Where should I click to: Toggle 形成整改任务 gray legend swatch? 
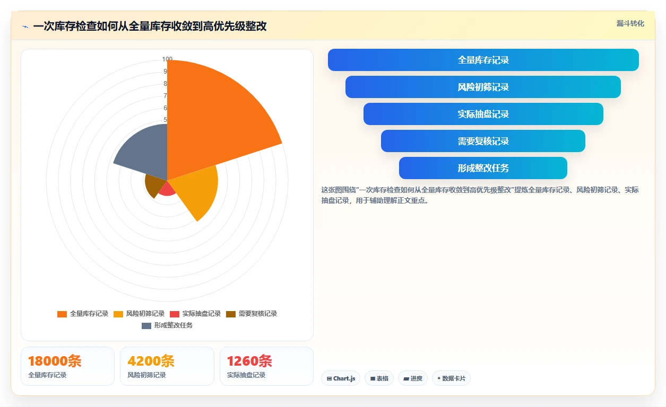click(x=146, y=325)
